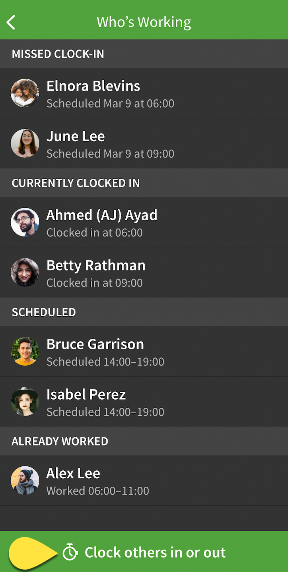This screenshot has height=572, width=288.
Task: Tap Betty Rathman's profile picture
Action: 25,272
